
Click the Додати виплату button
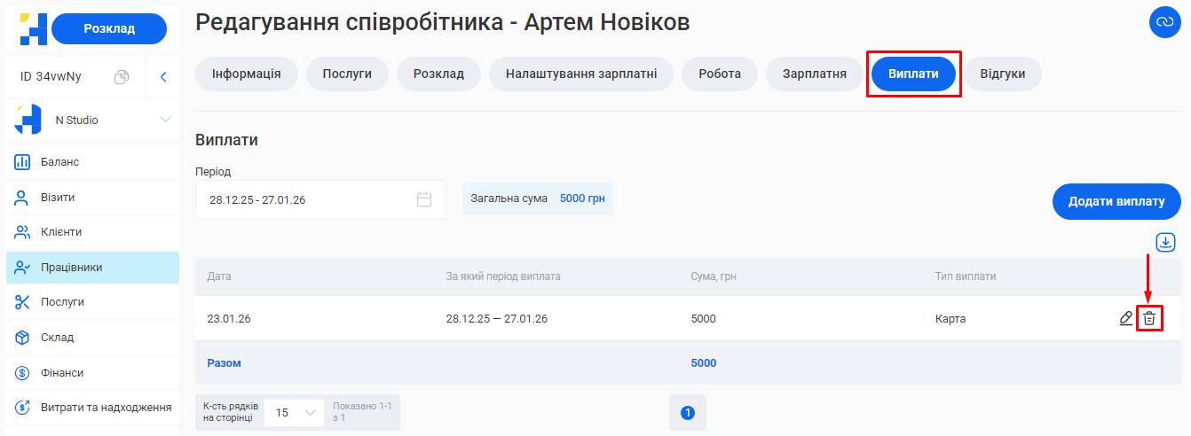1116,201
